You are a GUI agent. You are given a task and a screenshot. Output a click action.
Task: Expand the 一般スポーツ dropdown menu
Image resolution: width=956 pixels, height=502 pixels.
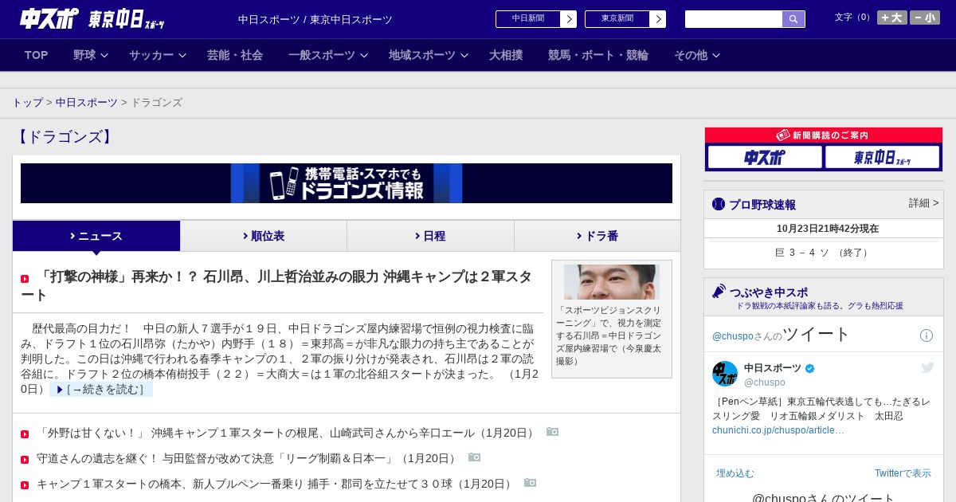coord(328,55)
